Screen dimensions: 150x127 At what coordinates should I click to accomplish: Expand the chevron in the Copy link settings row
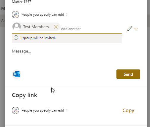[67, 110]
